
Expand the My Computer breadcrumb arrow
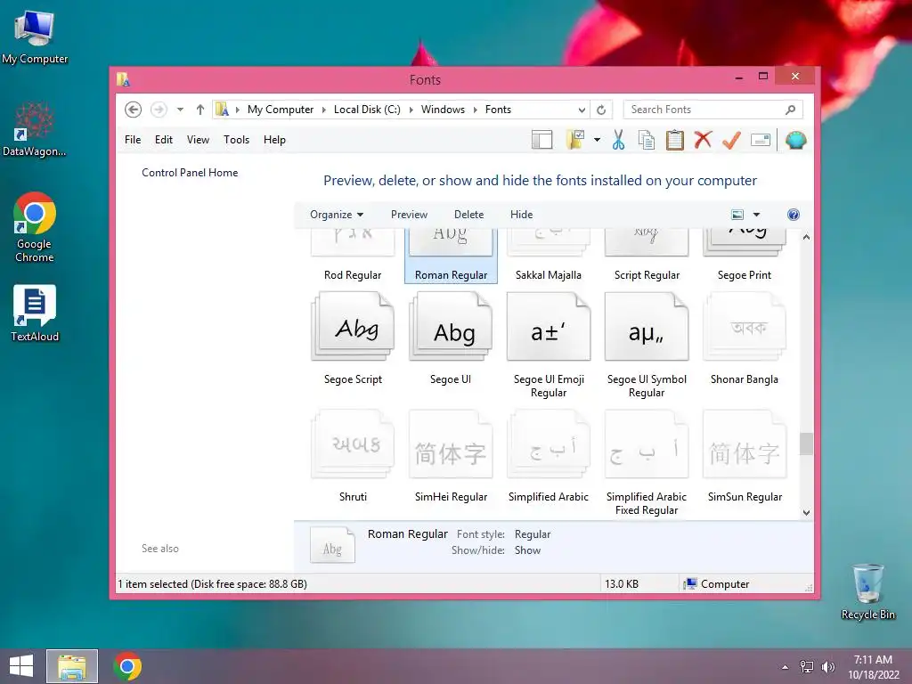pyautogui.click(x=324, y=110)
